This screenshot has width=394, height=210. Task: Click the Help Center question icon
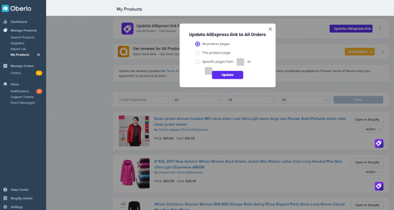5,190
